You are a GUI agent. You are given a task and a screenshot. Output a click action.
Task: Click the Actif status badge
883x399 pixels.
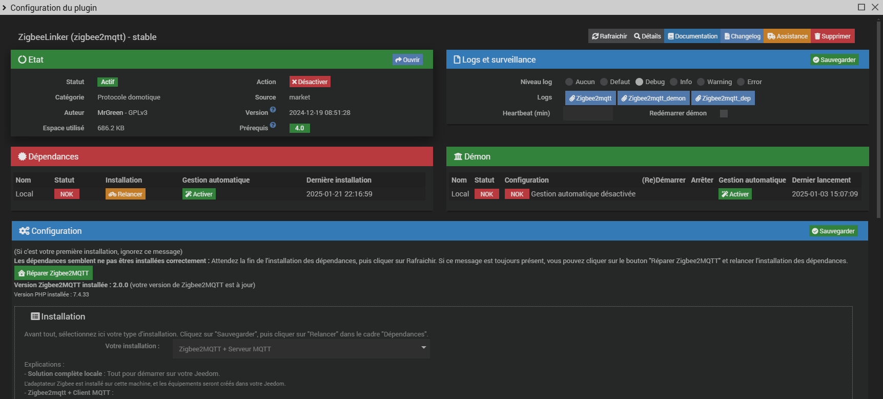pyautogui.click(x=108, y=82)
